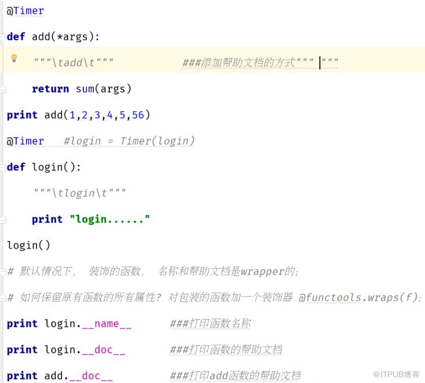
Task: Click the docstring """\tlogin\t"""
Action: click(79, 193)
